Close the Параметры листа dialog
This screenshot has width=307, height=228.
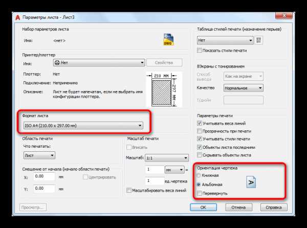pyautogui.click(x=283, y=16)
